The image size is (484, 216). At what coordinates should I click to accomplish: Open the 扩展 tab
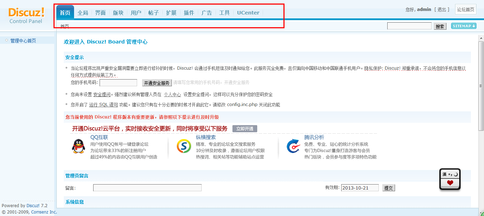(x=171, y=13)
